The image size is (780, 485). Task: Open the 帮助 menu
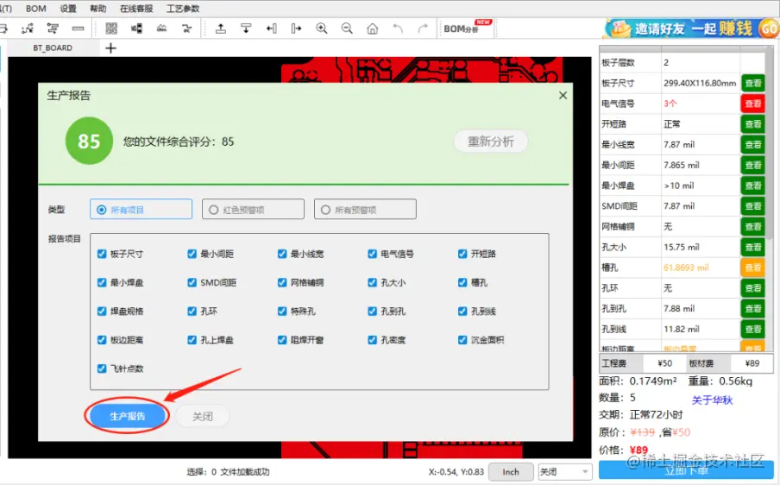[98, 9]
